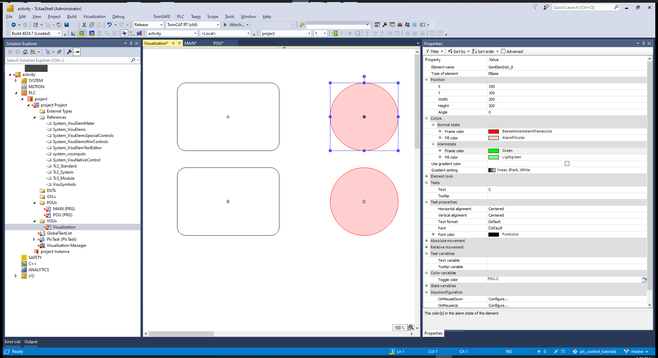Click the Save icon in the toolbar
The width and height of the screenshot is (658, 358).
[67, 25]
